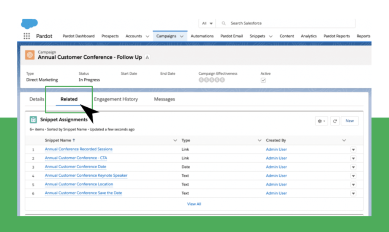Refresh the Snippet Assignments list
Viewport: 389px width, 232px height.
point(335,121)
